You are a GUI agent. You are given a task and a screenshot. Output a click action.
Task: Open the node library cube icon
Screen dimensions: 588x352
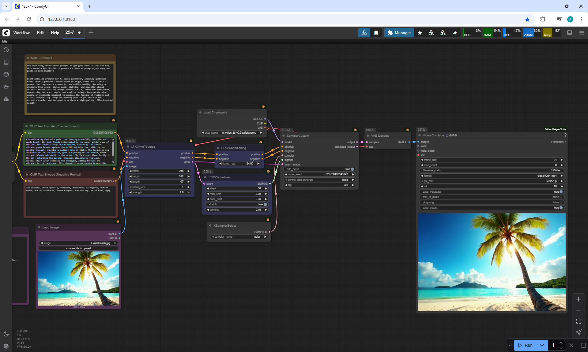[x=6, y=74]
